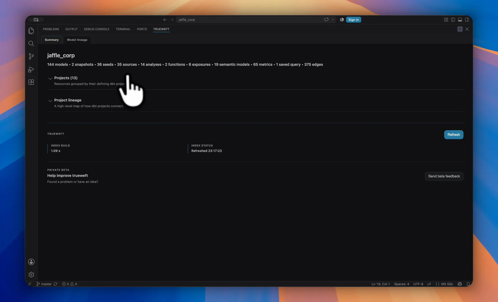498x302 pixels.
Task: Click the master branch indicator
Action: [44, 284]
